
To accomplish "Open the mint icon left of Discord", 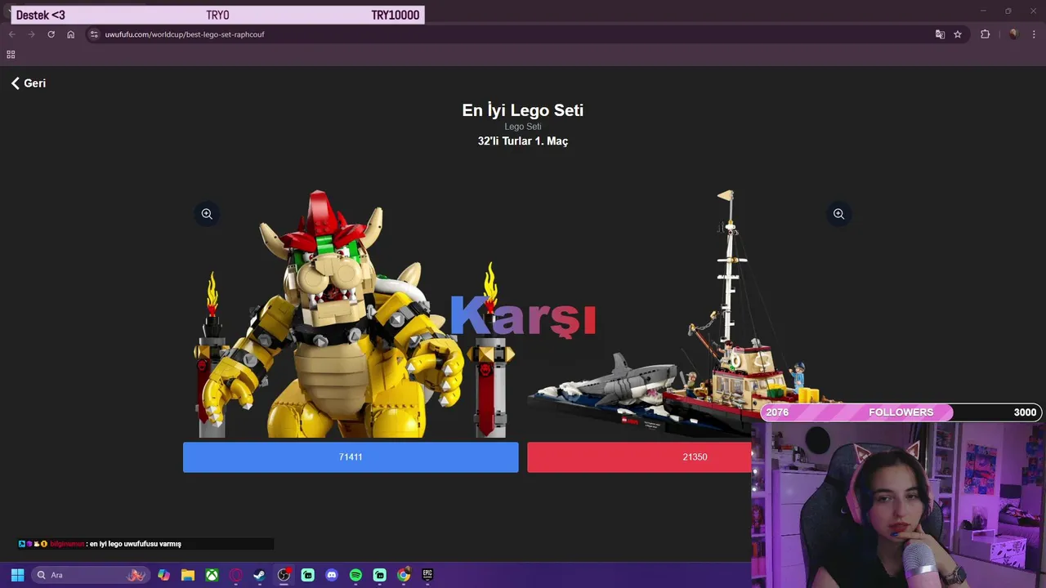I will pyautogui.click(x=307, y=575).
